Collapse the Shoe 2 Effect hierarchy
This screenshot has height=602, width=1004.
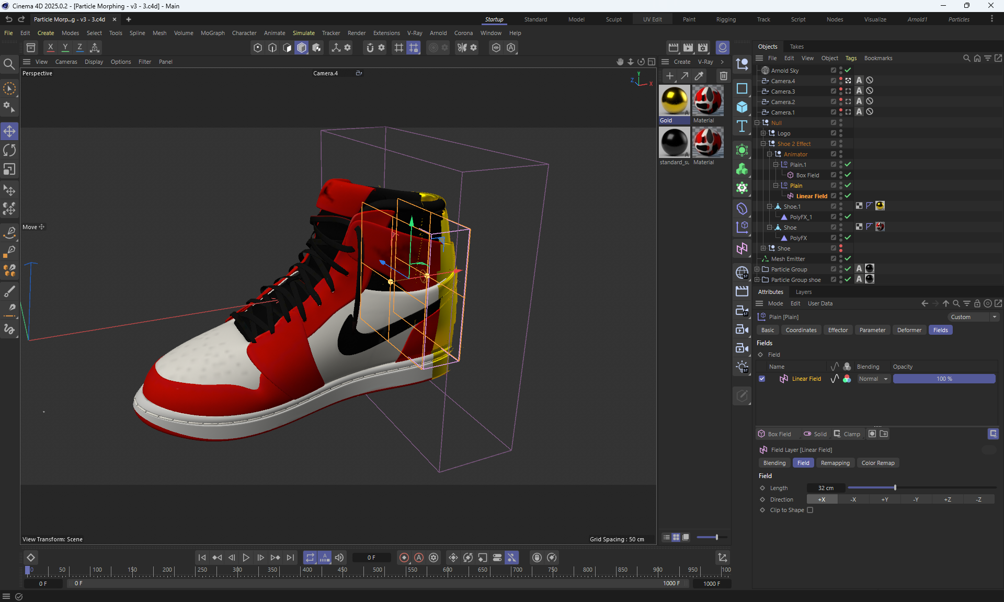(763, 144)
